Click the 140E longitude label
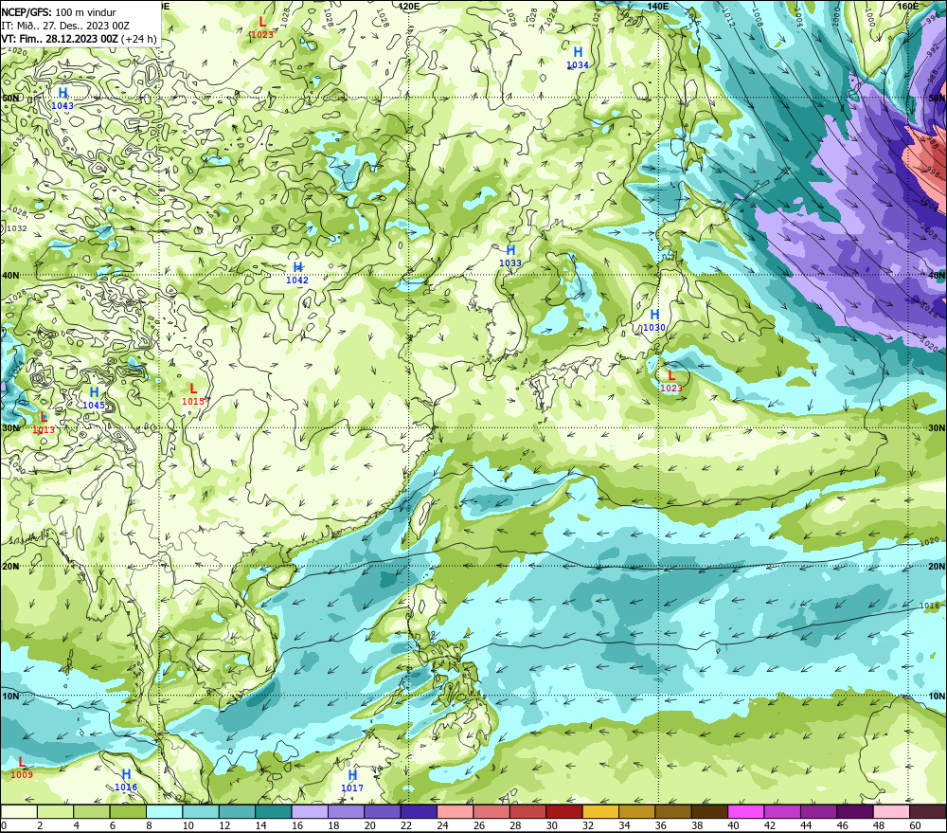Image resolution: width=947 pixels, height=833 pixels. tap(658, 6)
